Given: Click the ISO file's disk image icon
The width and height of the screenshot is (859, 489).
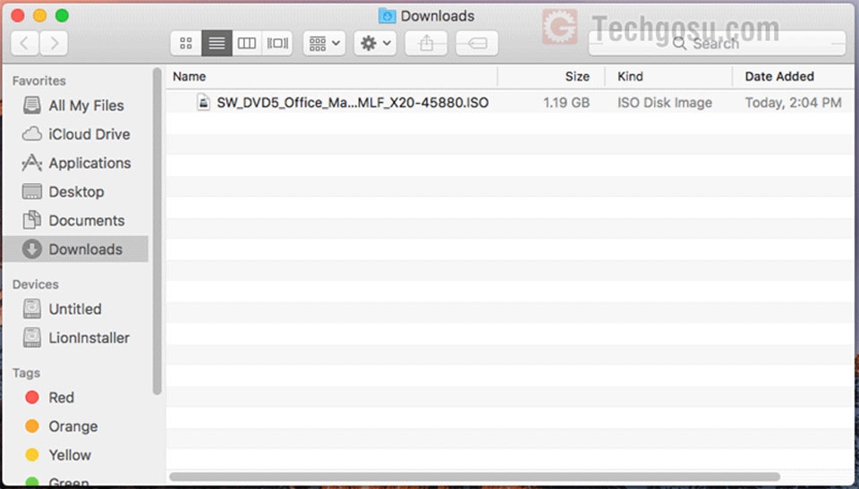Looking at the screenshot, I should 204,103.
